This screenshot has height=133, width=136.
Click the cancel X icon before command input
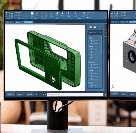(x=43, y=95)
